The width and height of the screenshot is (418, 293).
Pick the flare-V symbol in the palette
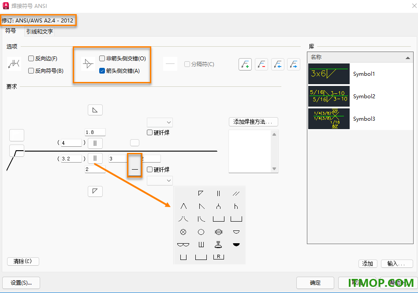pyautogui.click(x=183, y=219)
